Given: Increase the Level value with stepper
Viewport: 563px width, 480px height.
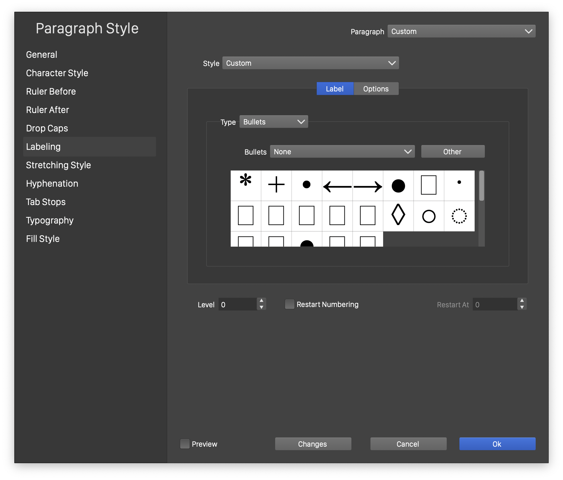Looking at the screenshot, I should point(261,301).
